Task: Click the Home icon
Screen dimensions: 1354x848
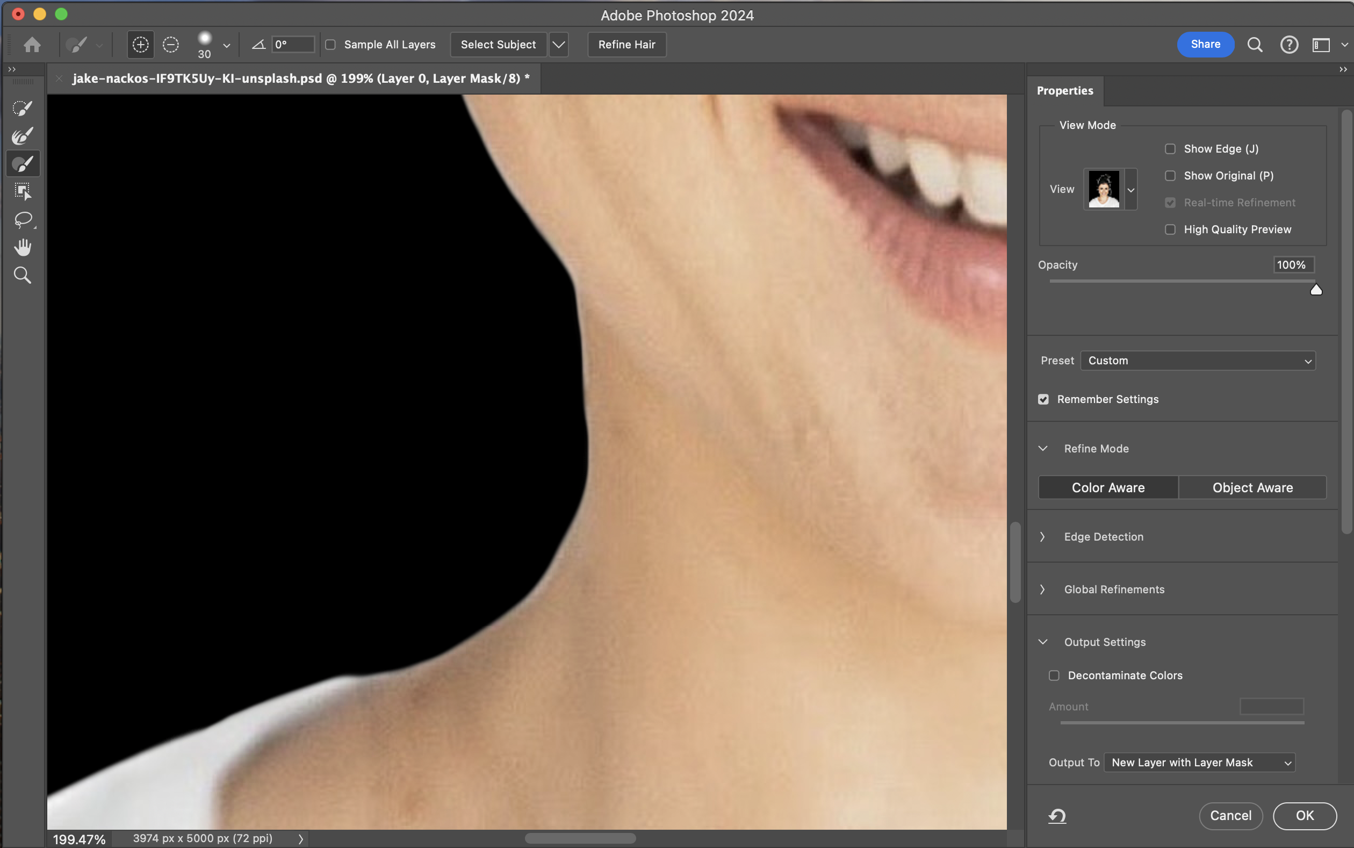Action: point(32,44)
